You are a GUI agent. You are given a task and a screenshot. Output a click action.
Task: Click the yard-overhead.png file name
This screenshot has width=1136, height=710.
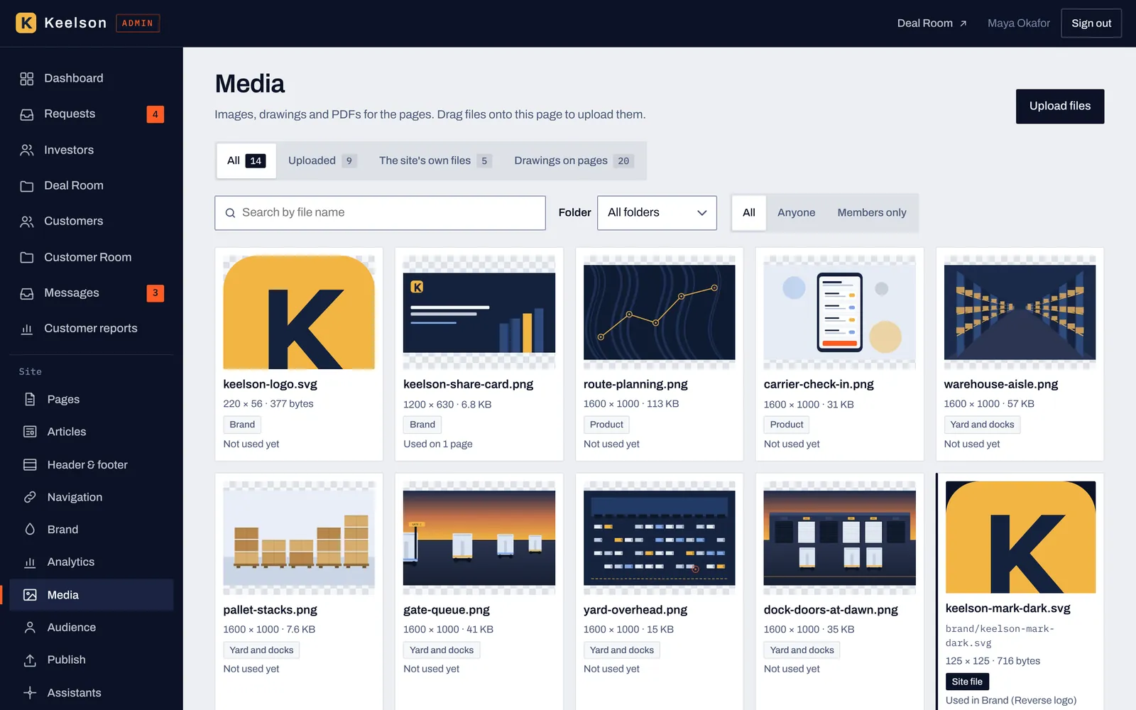click(x=635, y=610)
